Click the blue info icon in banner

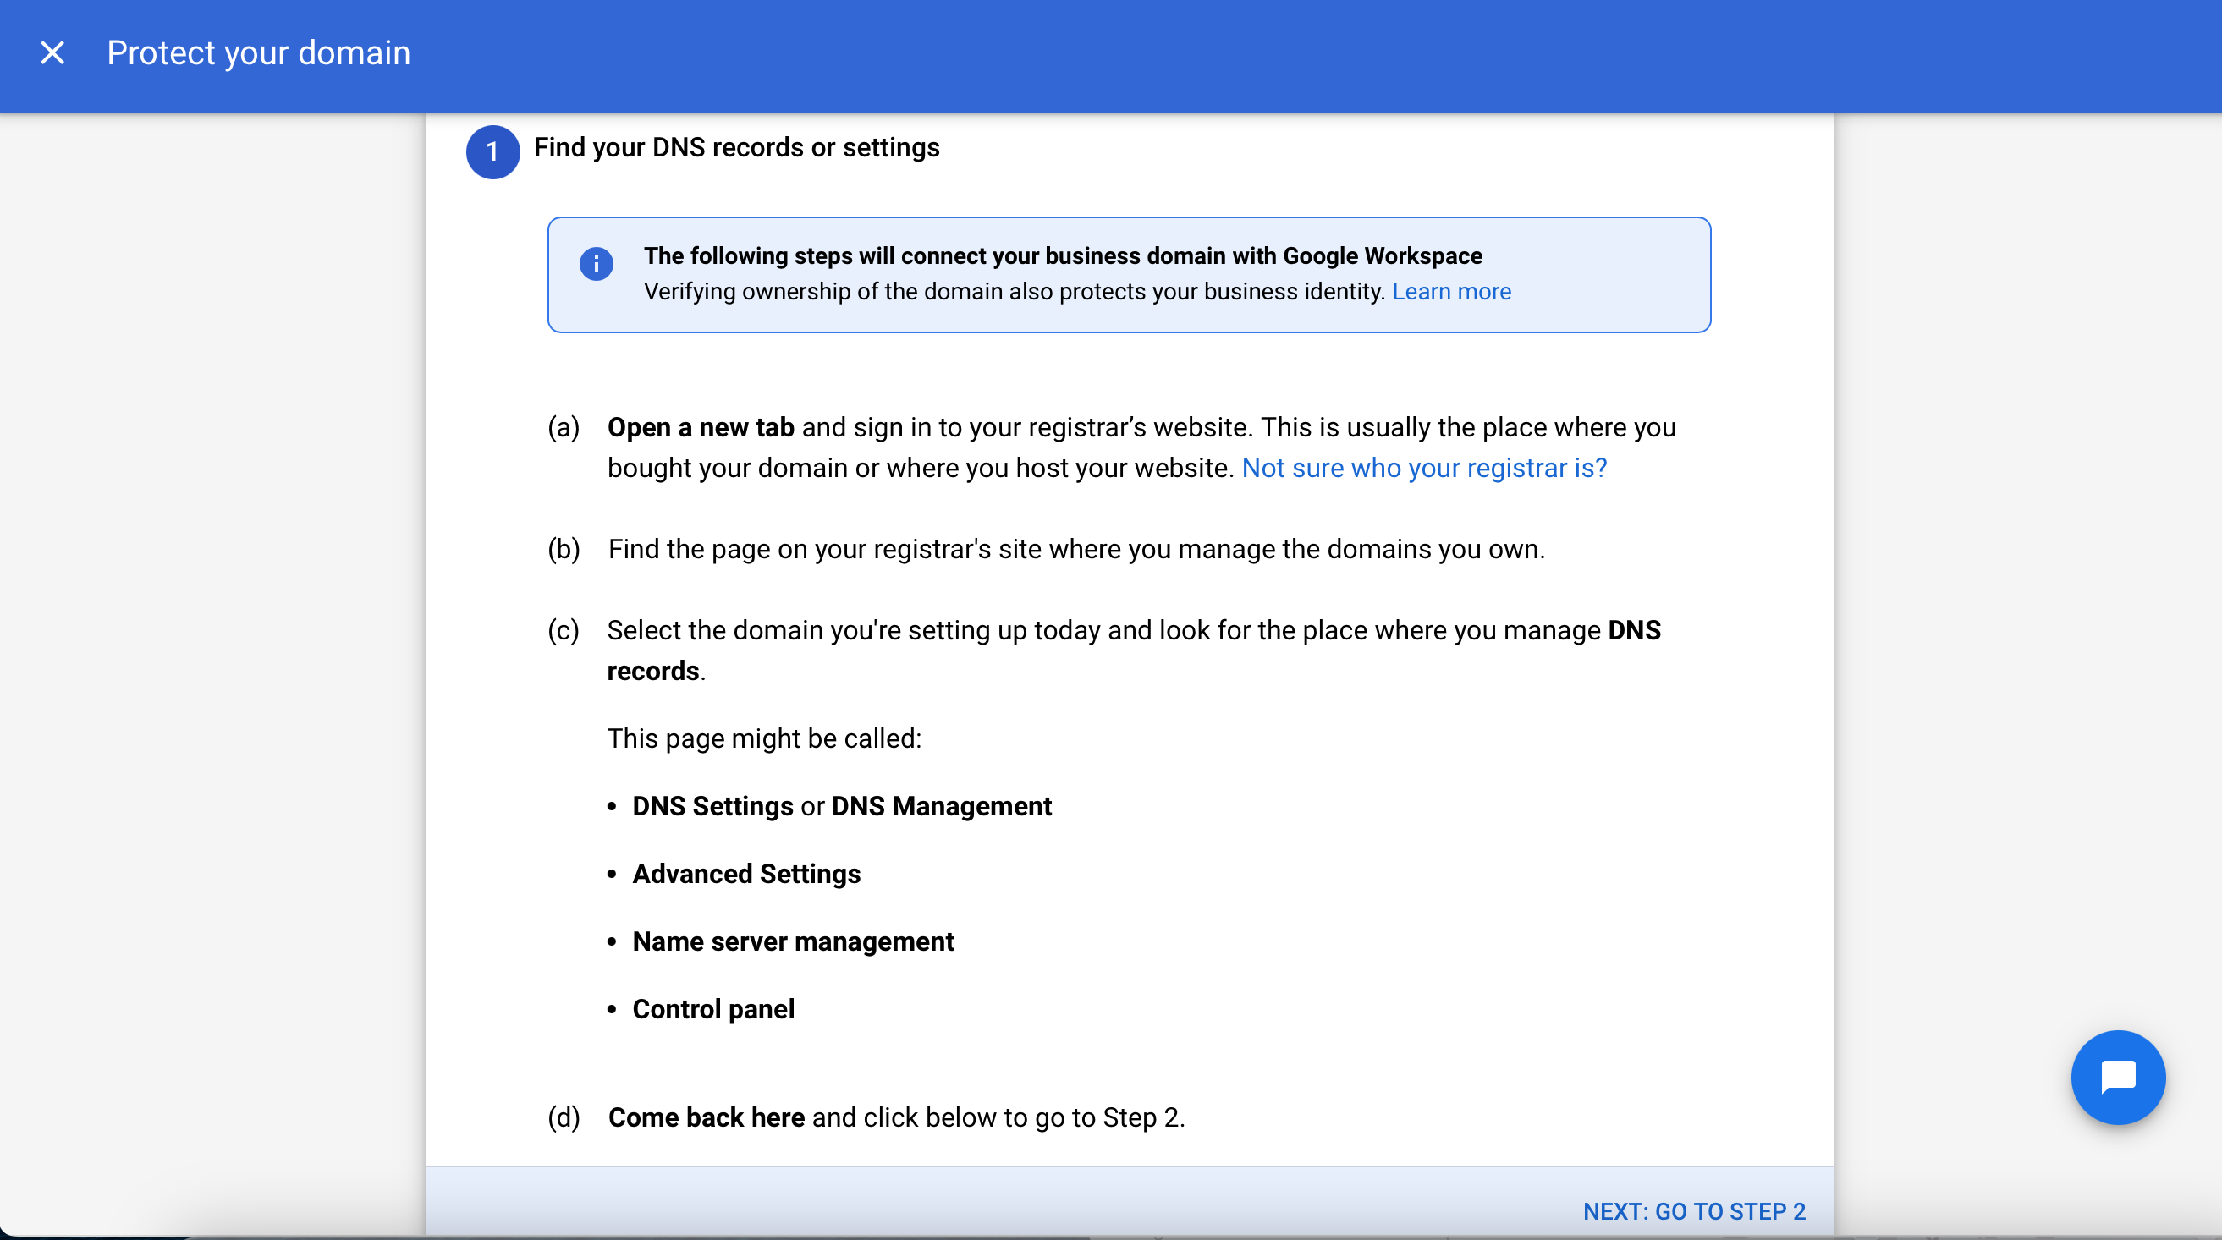point(596,264)
